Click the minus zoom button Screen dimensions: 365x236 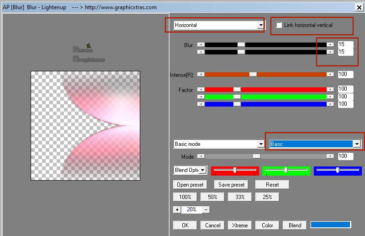click(x=206, y=209)
